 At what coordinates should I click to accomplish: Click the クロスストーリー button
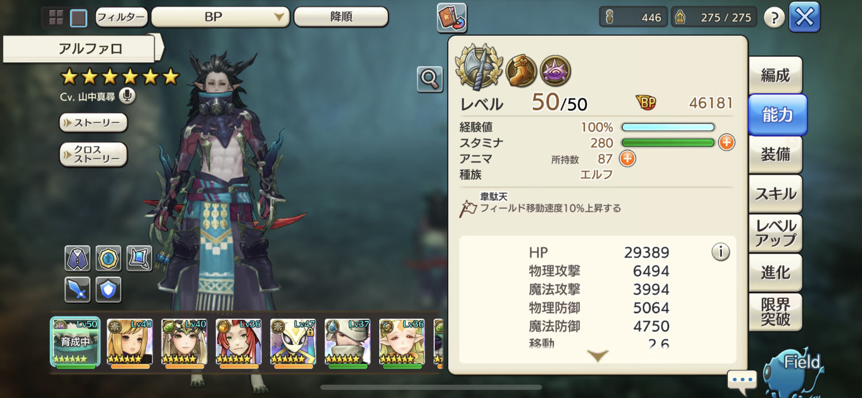[93, 154]
